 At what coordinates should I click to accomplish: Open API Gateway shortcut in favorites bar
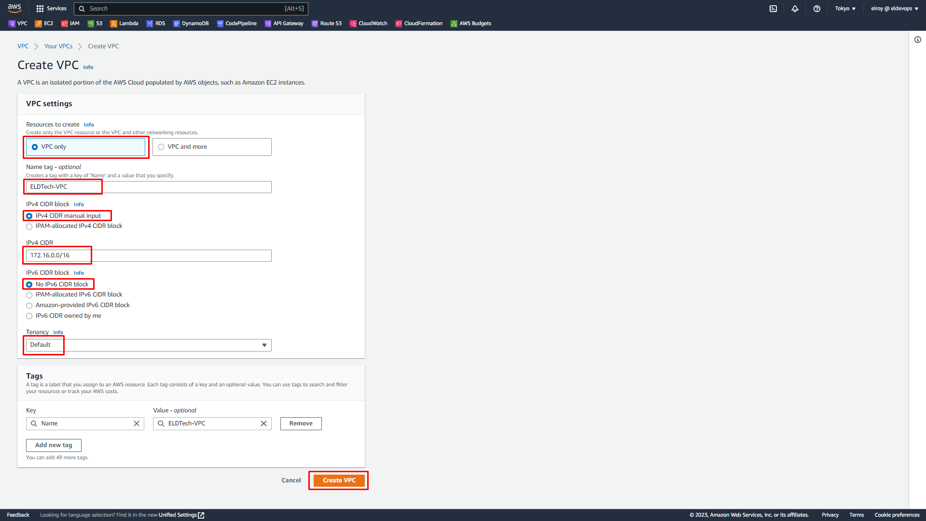point(284,23)
